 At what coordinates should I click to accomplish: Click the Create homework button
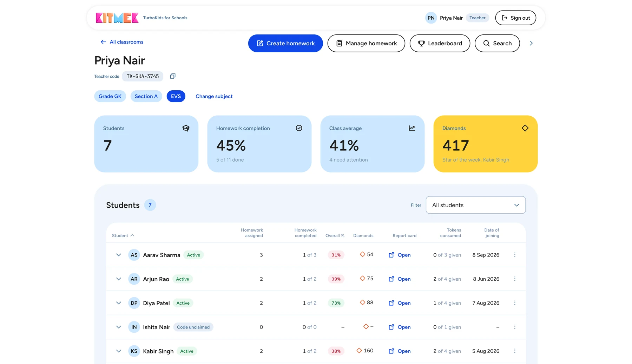click(285, 43)
